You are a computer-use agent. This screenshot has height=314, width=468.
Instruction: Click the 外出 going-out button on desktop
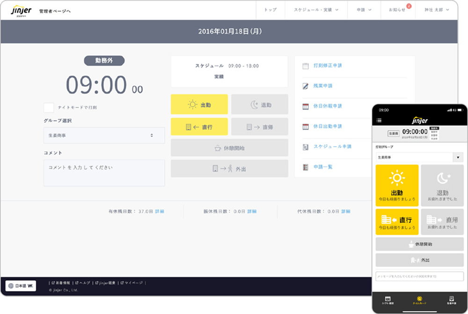coord(229,169)
